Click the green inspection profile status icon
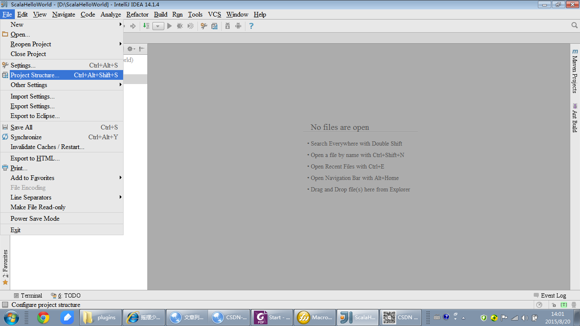This screenshot has width=580, height=326. [564, 305]
